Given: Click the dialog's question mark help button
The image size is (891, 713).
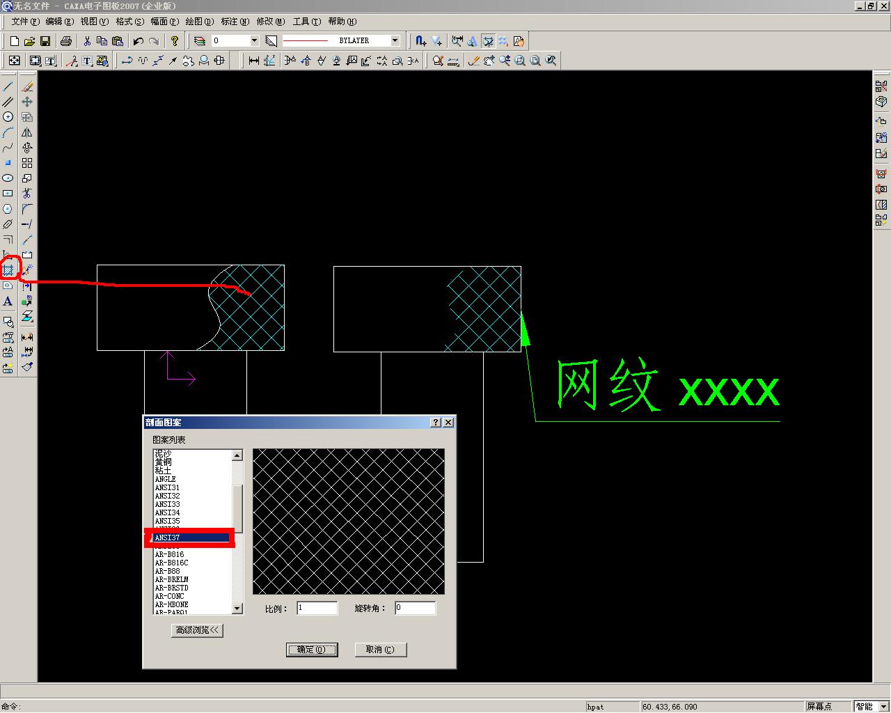Looking at the screenshot, I should pos(436,423).
